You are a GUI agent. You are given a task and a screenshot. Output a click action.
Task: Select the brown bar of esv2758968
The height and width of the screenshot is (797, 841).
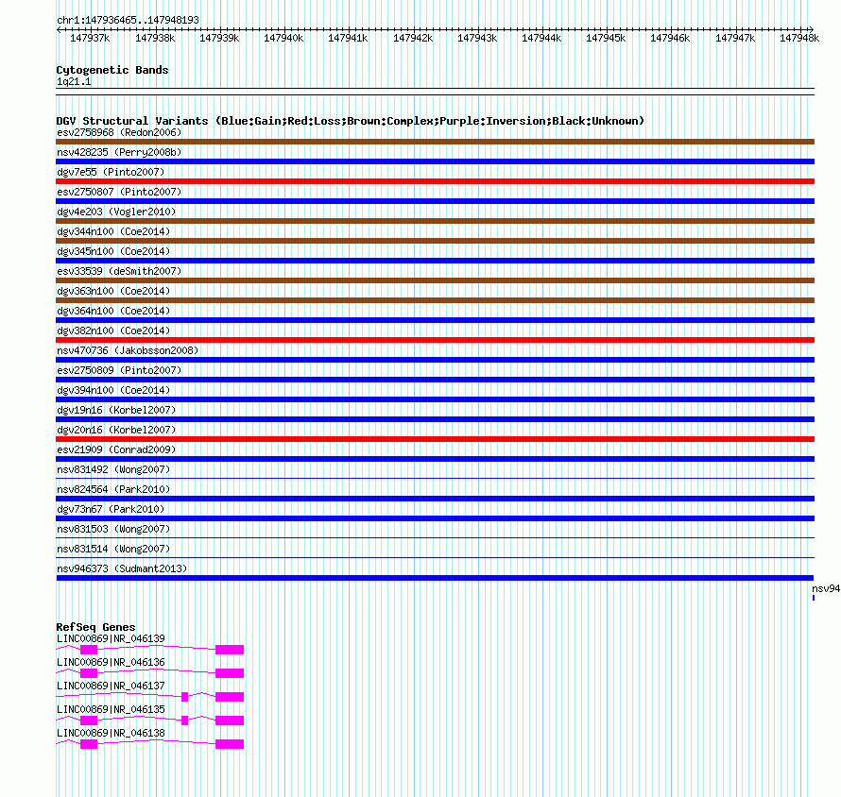click(435, 142)
